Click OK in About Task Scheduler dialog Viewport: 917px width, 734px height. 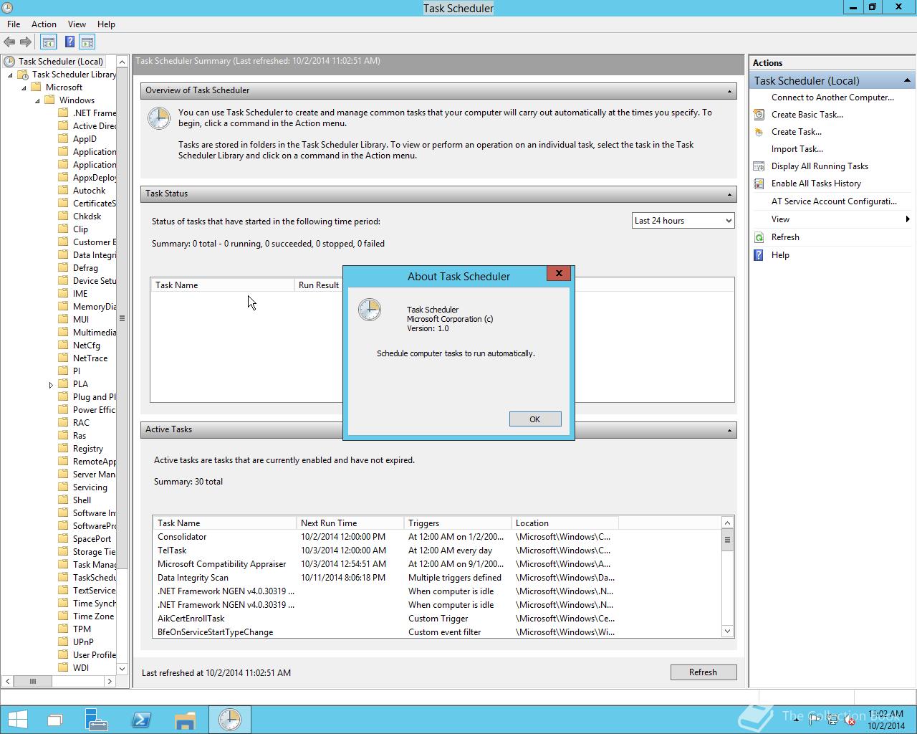click(535, 419)
